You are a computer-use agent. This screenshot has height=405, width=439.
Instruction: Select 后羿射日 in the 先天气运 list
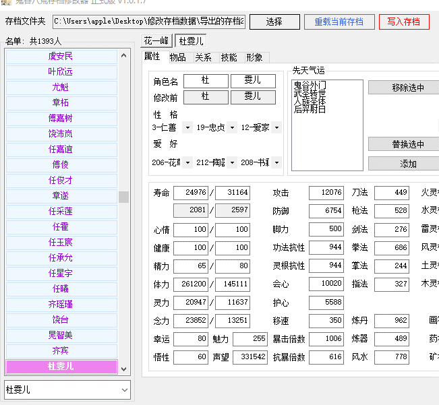pos(310,109)
